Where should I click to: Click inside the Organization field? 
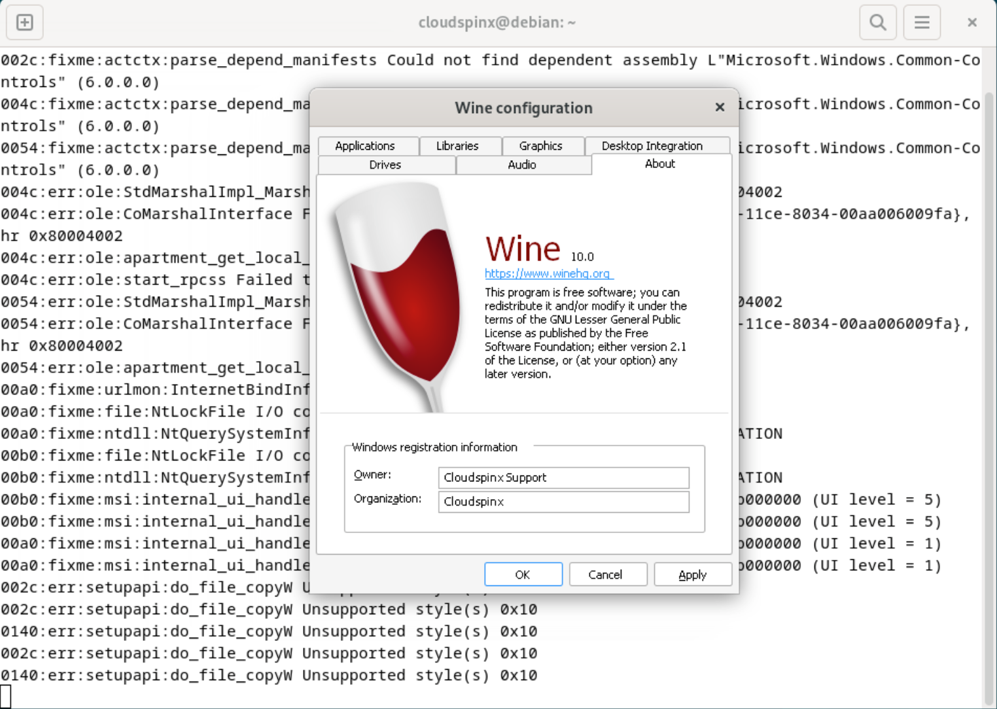click(x=563, y=502)
